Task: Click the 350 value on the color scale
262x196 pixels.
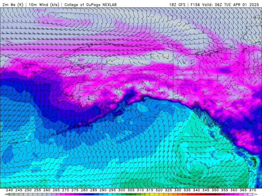Action: click(x=215, y=190)
